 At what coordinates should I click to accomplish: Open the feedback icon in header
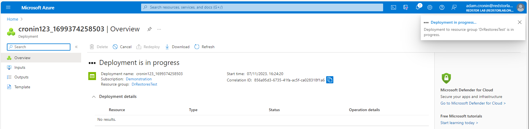454,7
